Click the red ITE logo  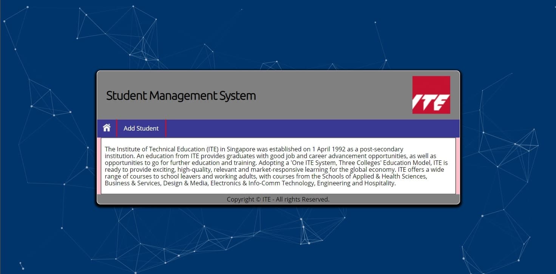pyautogui.click(x=431, y=95)
